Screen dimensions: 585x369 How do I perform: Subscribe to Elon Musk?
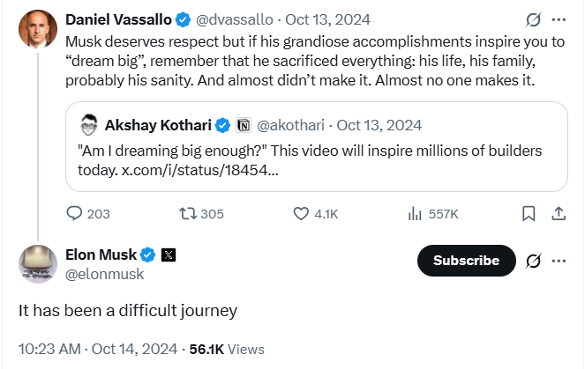(466, 261)
